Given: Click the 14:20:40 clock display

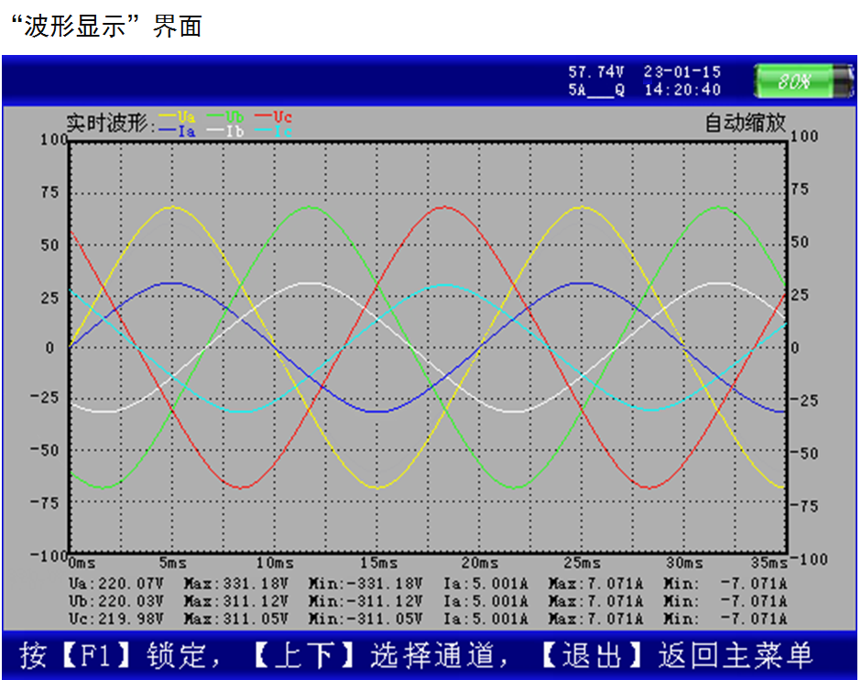Looking at the screenshot, I should point(682,90).
